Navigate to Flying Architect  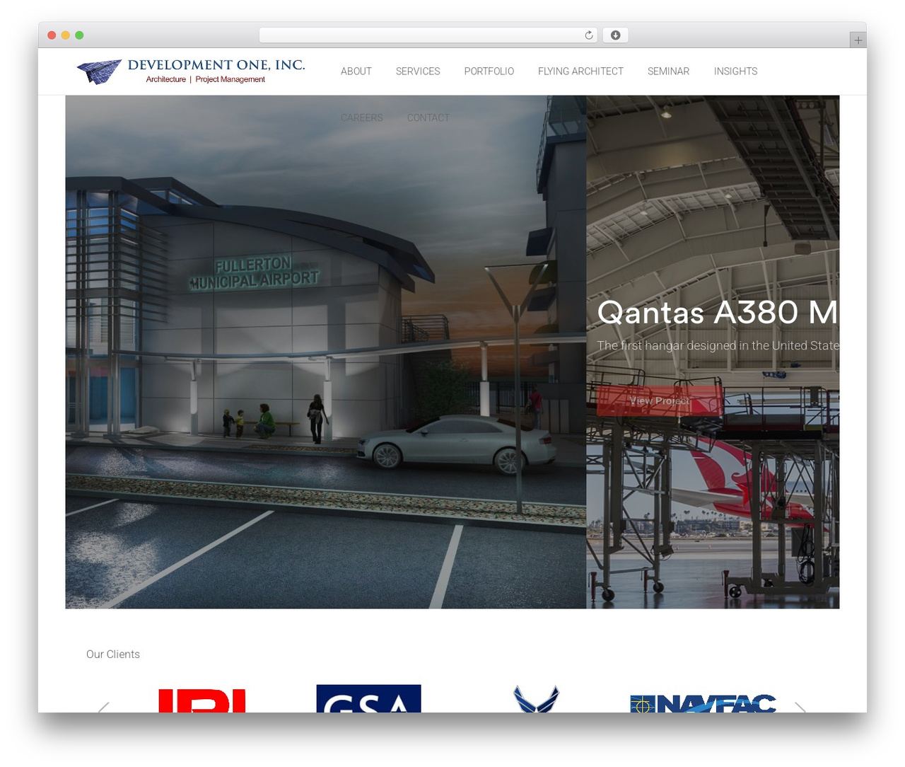pyautogui.click(x=580, y=71)
